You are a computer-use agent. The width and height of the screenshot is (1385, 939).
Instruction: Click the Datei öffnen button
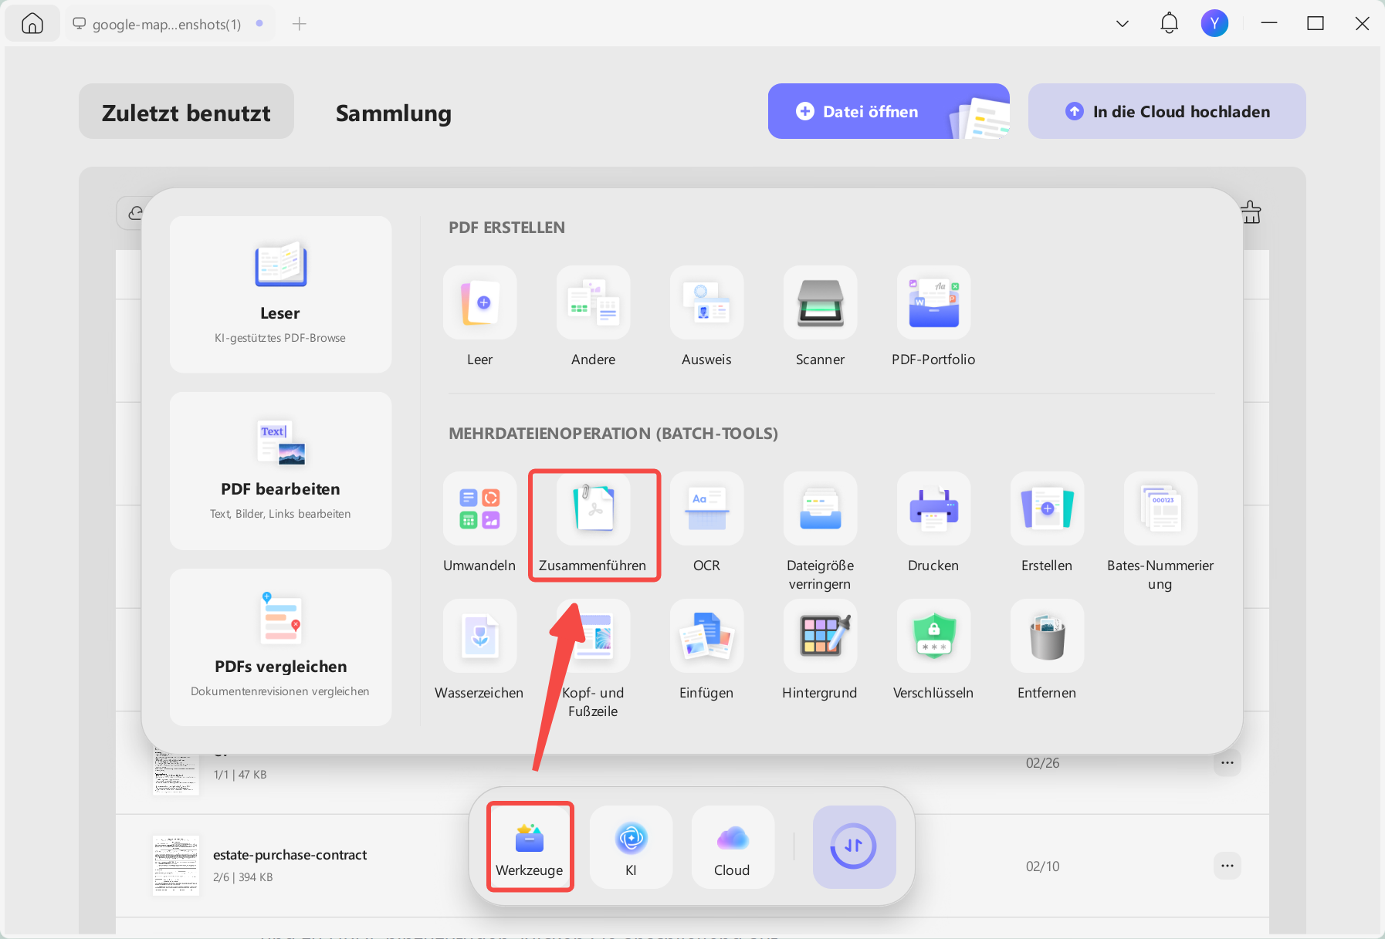tap(889, 111)
